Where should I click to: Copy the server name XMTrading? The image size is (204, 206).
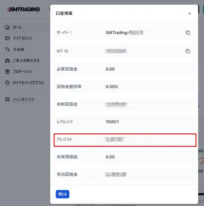[x=188, y=32]
